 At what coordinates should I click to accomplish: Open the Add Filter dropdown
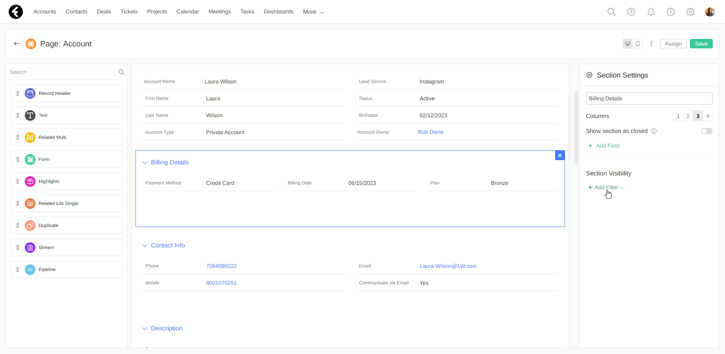[x=606, y=187]
